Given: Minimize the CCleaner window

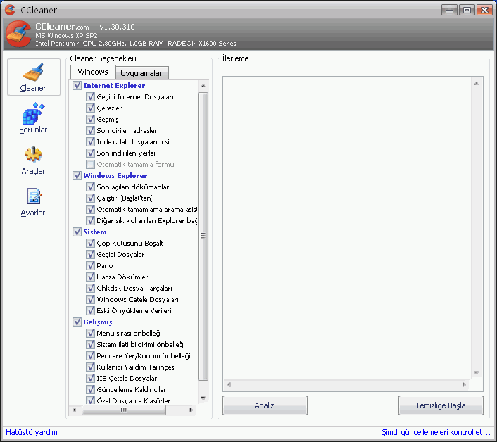Looking at the screenshot, I should pyautogui.click(x=449, y=10).
